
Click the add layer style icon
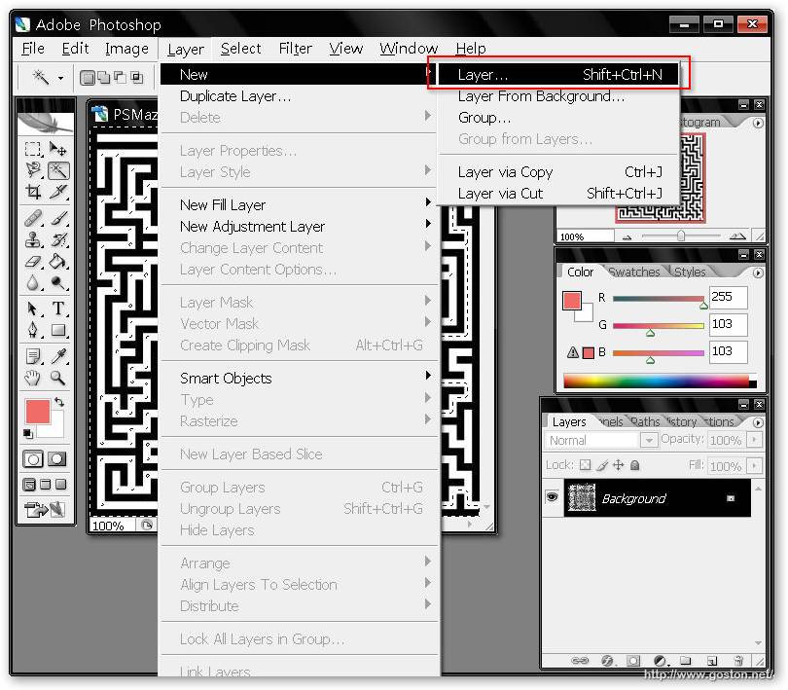coord(607,661)
